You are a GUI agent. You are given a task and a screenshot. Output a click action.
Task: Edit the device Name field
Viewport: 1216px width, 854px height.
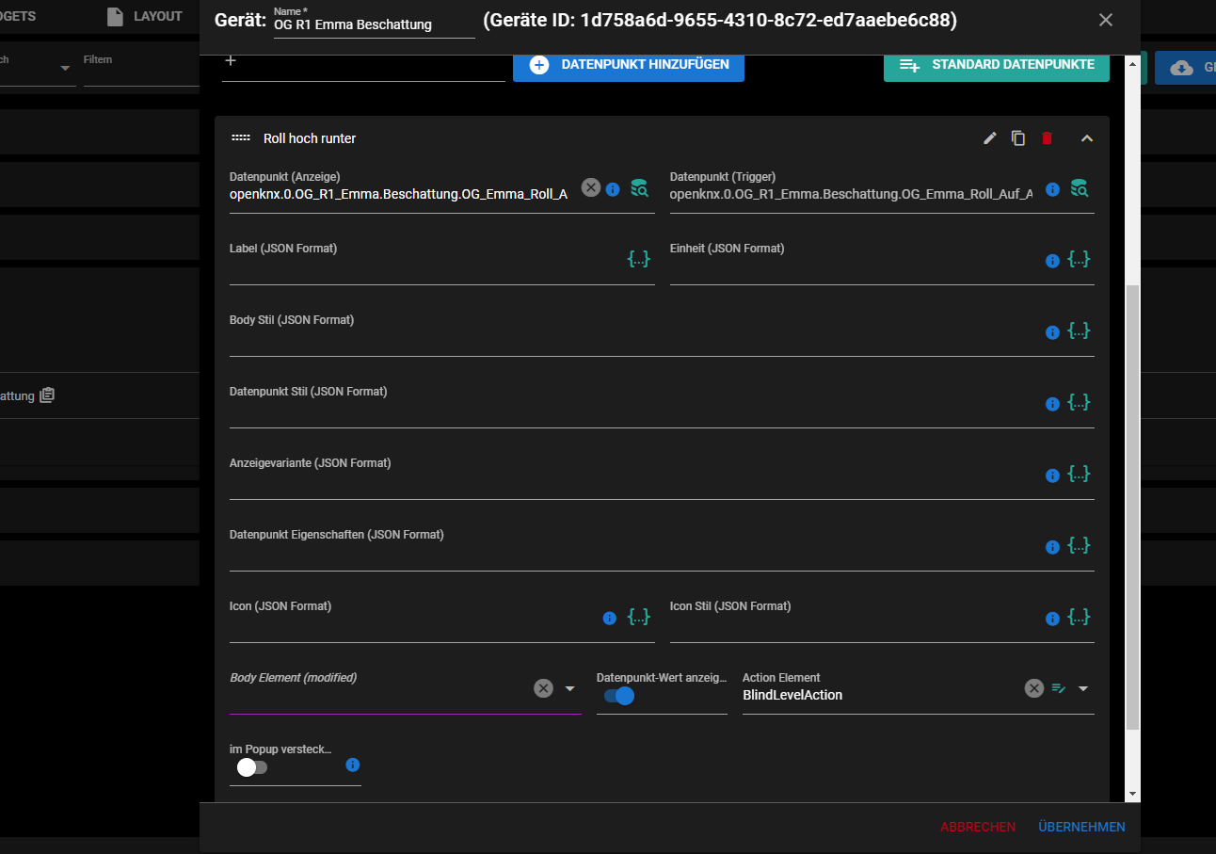pos(374,25)
